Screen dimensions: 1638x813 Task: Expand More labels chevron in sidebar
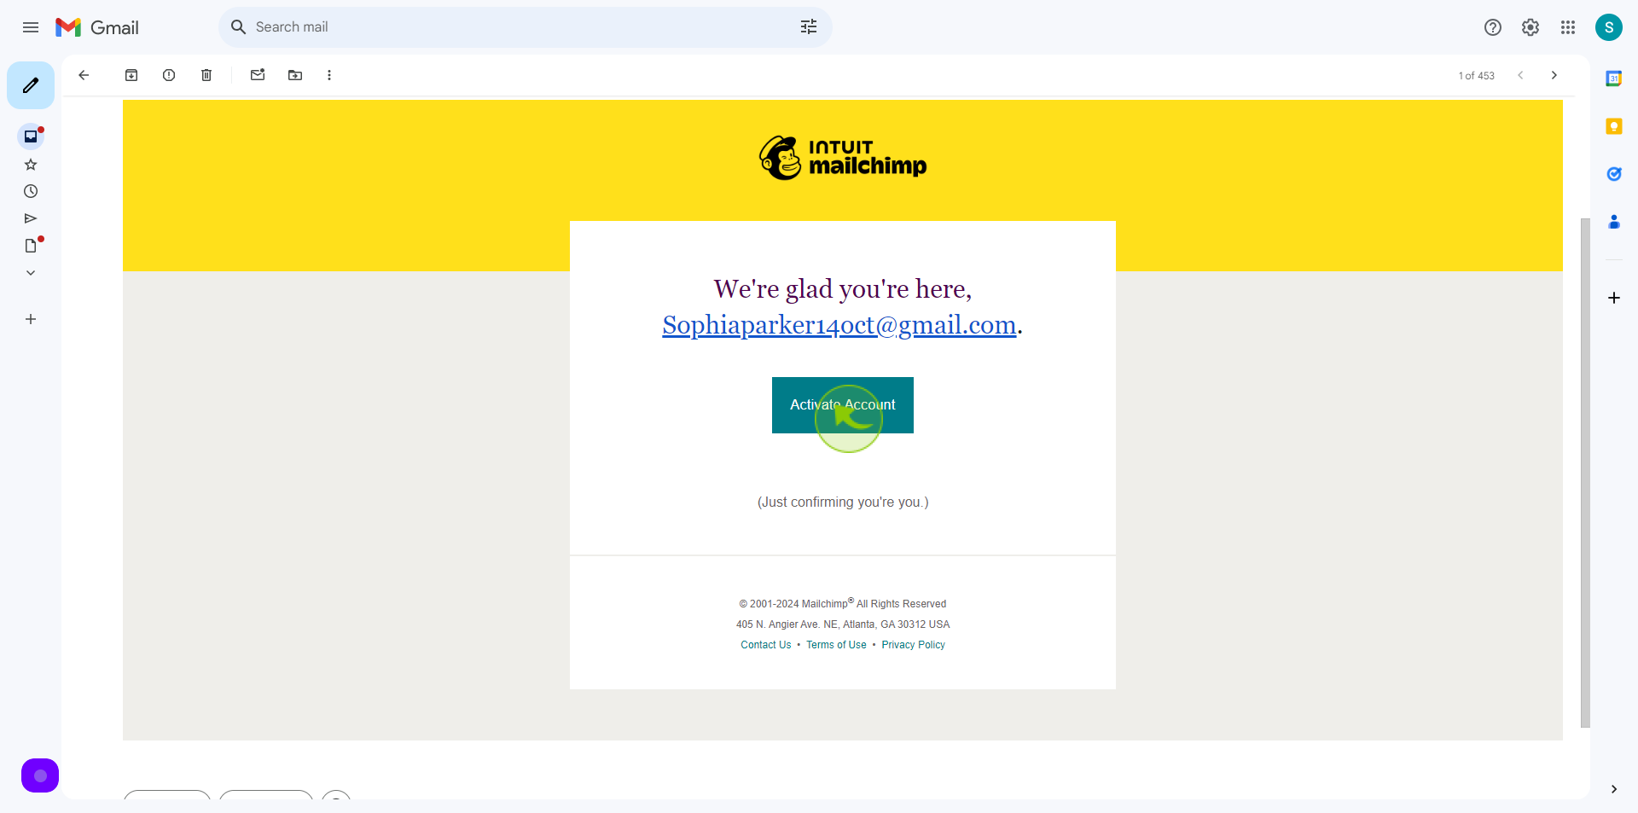pos(31,273)
